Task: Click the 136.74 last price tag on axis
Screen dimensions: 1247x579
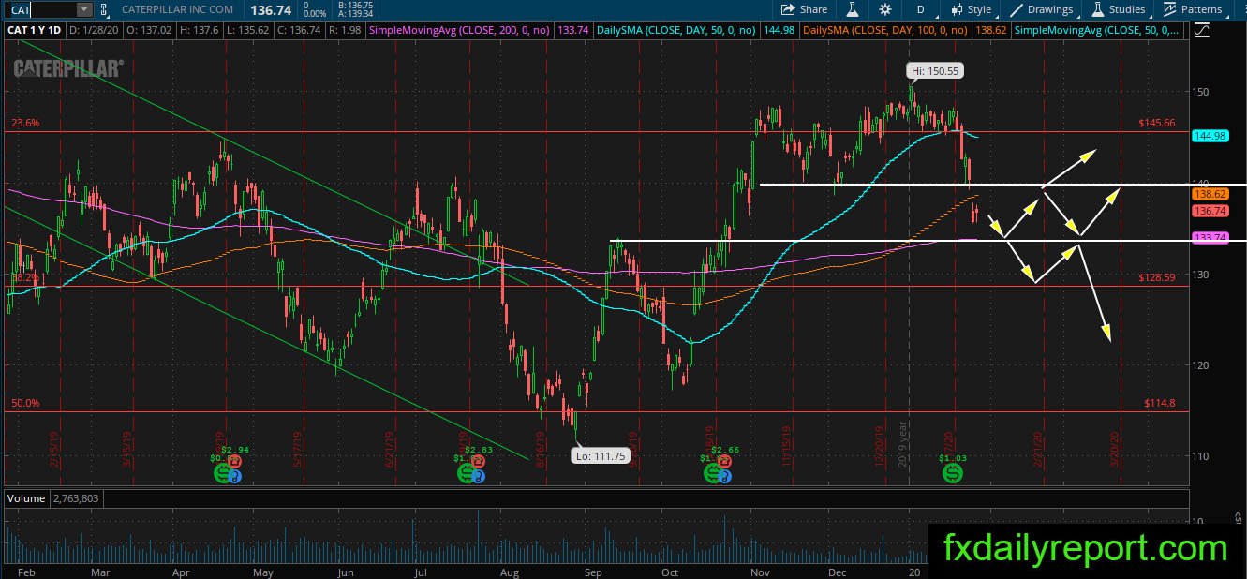Action: [x=1210, y=212]
